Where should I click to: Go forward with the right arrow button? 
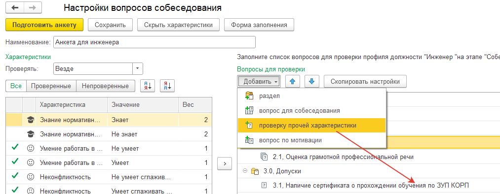[33, 8]
